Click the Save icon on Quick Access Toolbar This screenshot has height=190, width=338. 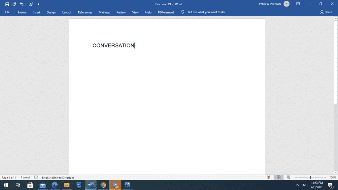[7, 4]
